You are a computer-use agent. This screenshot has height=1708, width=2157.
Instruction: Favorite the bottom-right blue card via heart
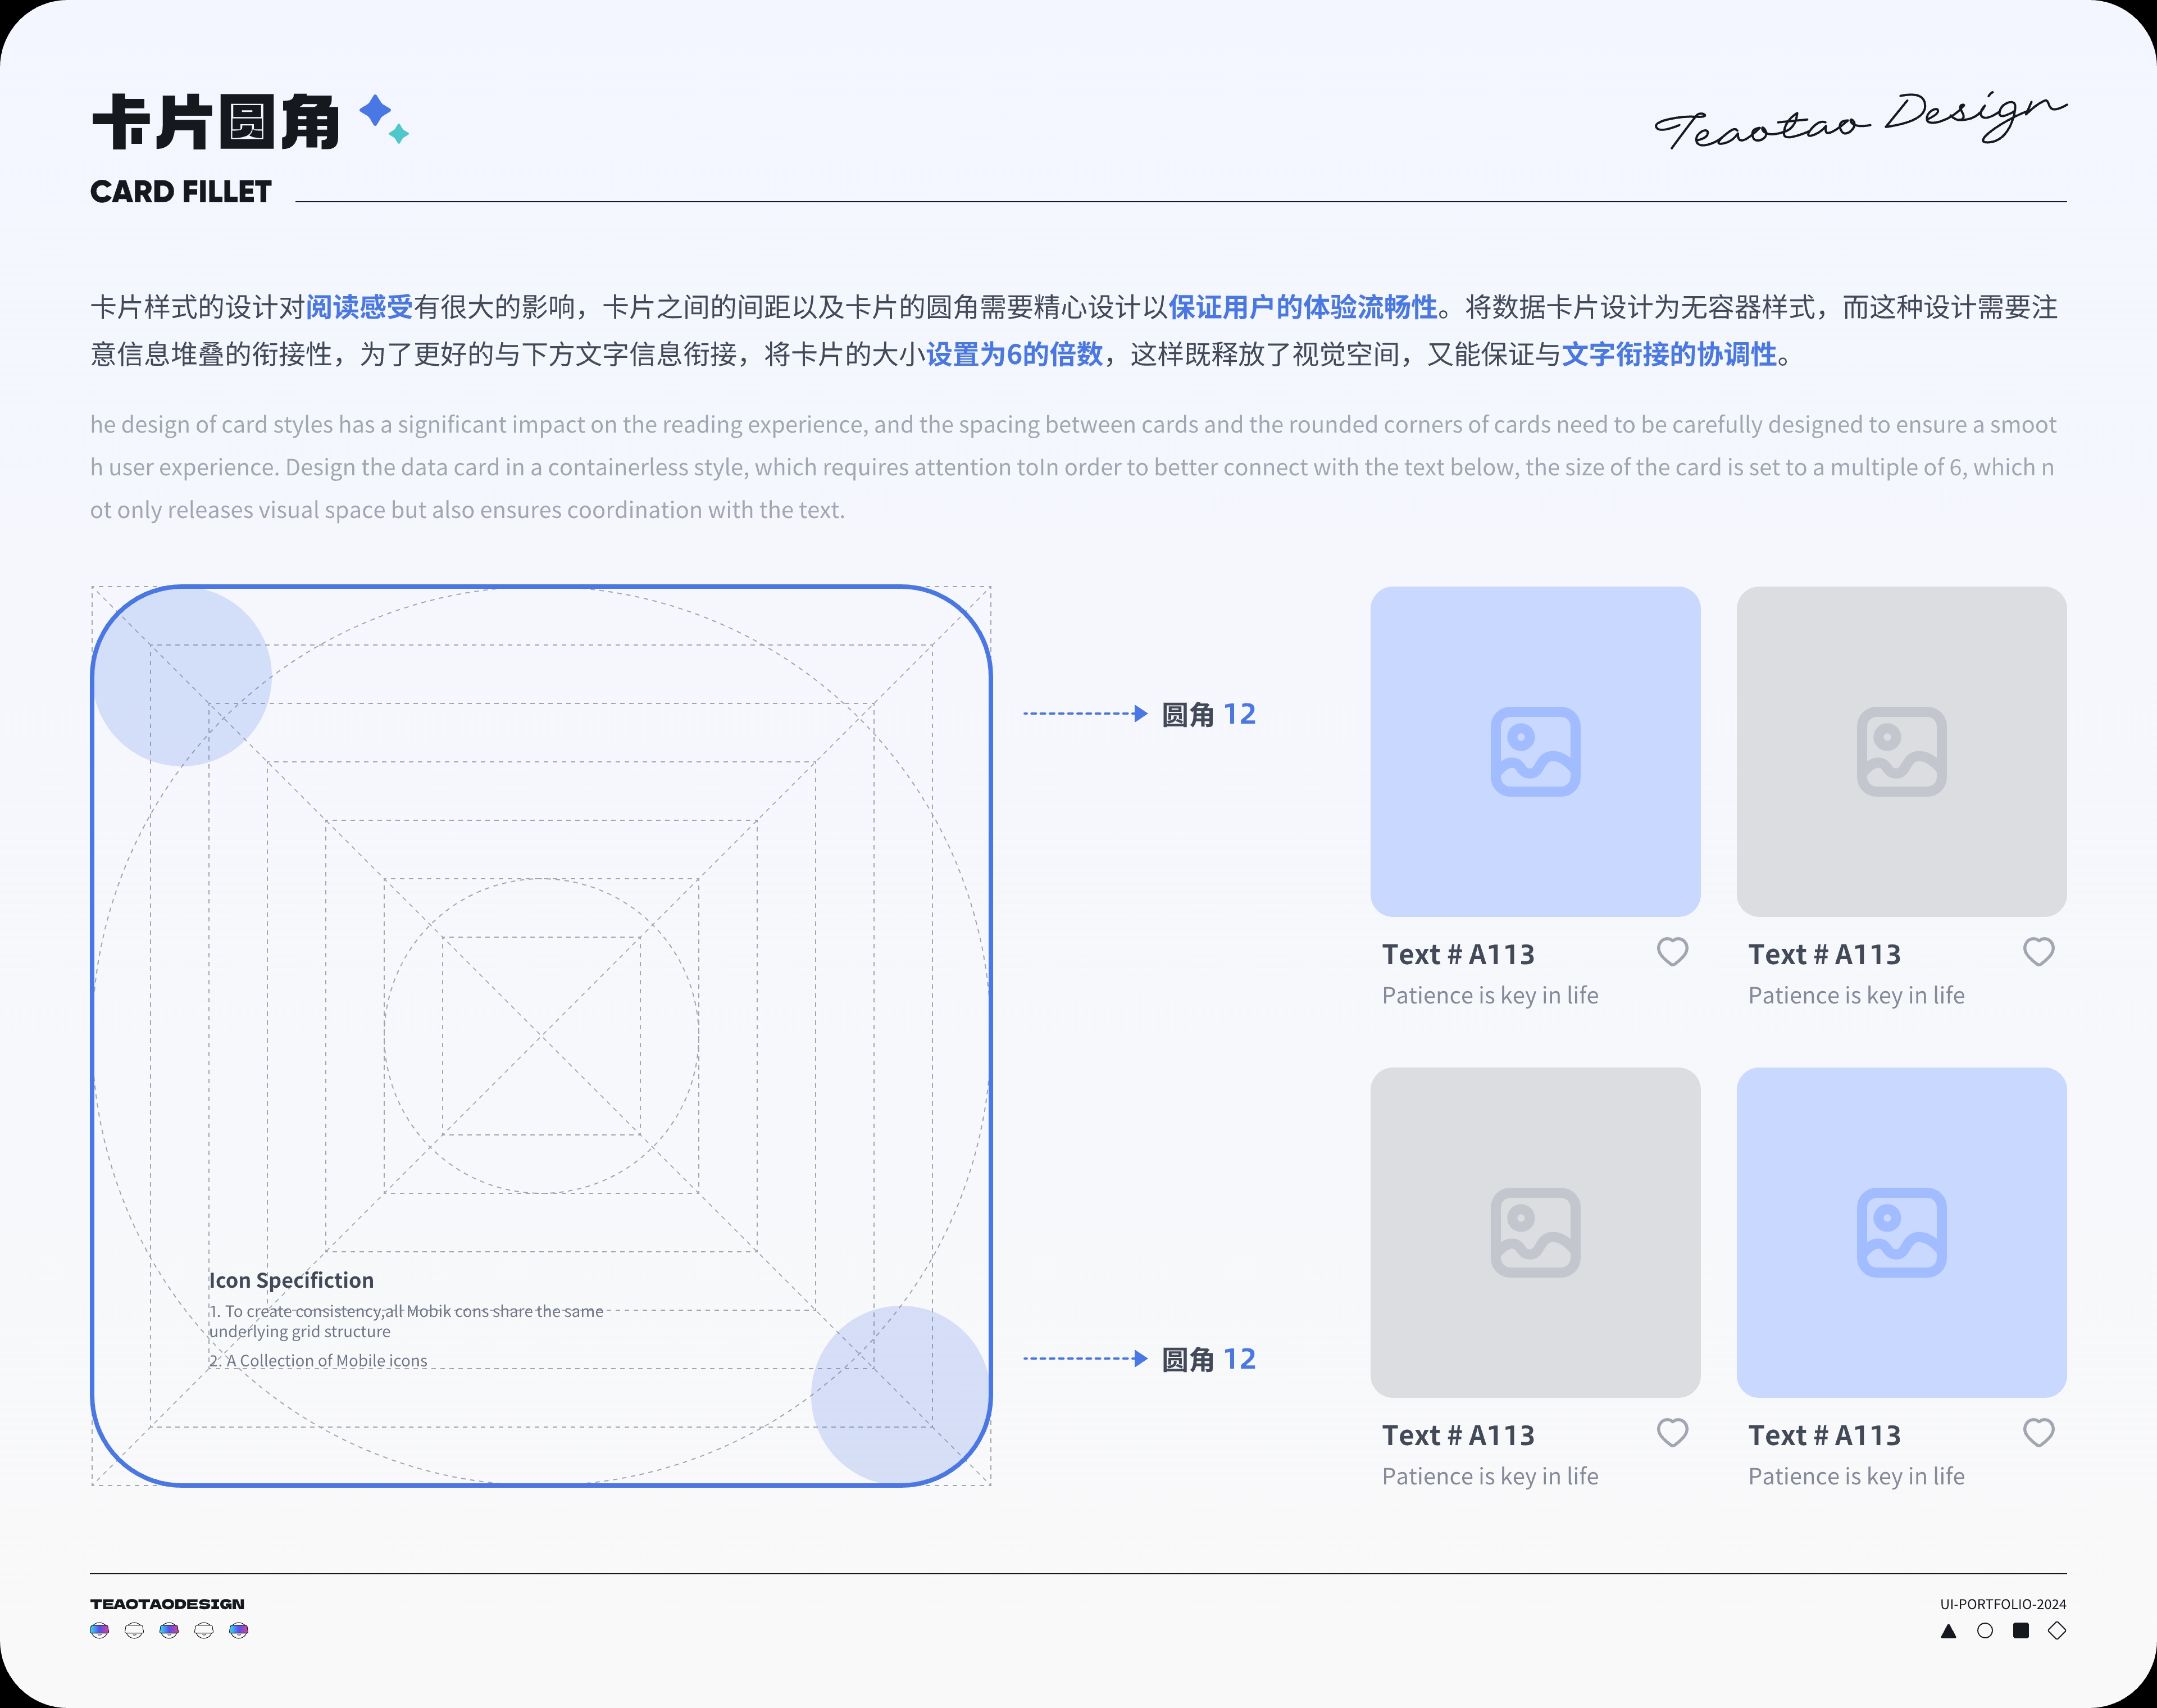point(2038,1433)
